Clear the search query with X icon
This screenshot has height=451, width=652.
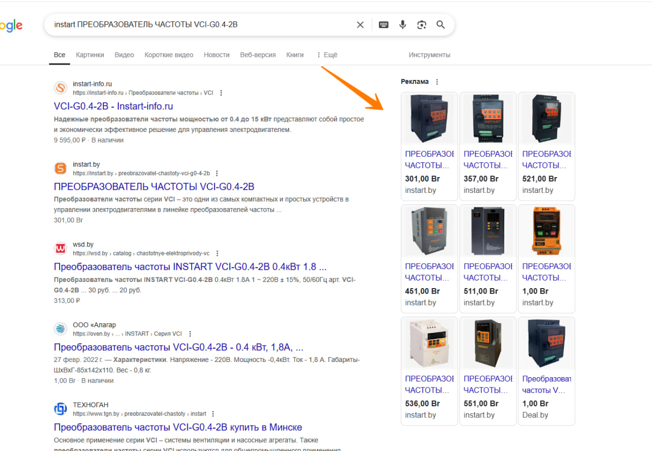point(360,24)
